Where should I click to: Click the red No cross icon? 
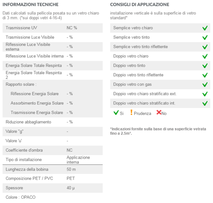[159, 113]
